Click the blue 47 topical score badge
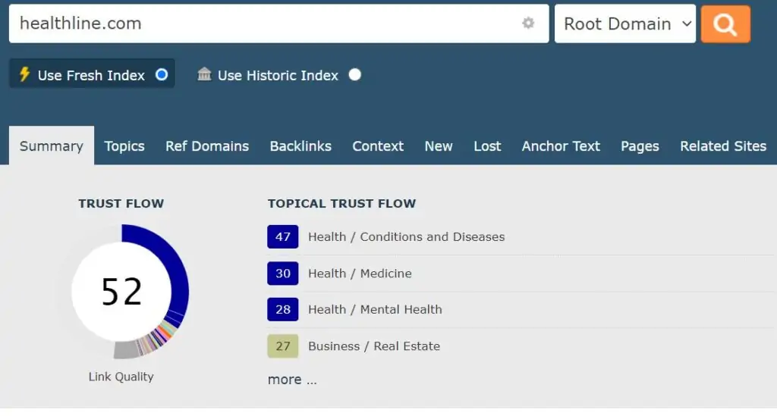777x416 pixels. coord(283,236)
